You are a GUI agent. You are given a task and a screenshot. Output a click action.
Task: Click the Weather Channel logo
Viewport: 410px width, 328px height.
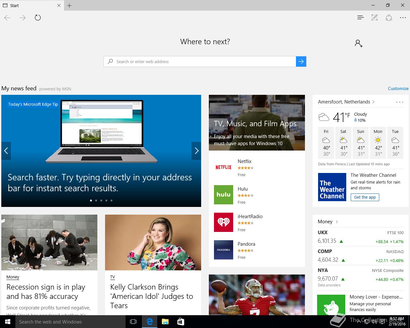(x=332, y=187)
